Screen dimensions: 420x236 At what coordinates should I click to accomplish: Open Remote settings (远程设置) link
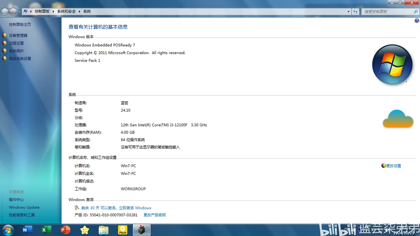point(16,43)
